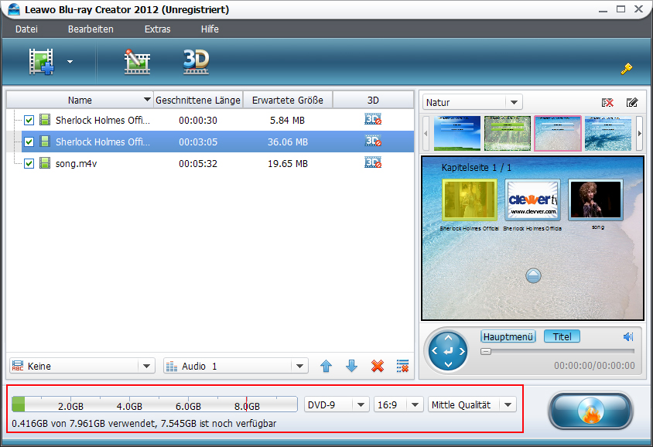The height and width of the screenshot is (447, 653).
Task: Click the speaker volume icon
Action: click(x=628, y=336)
